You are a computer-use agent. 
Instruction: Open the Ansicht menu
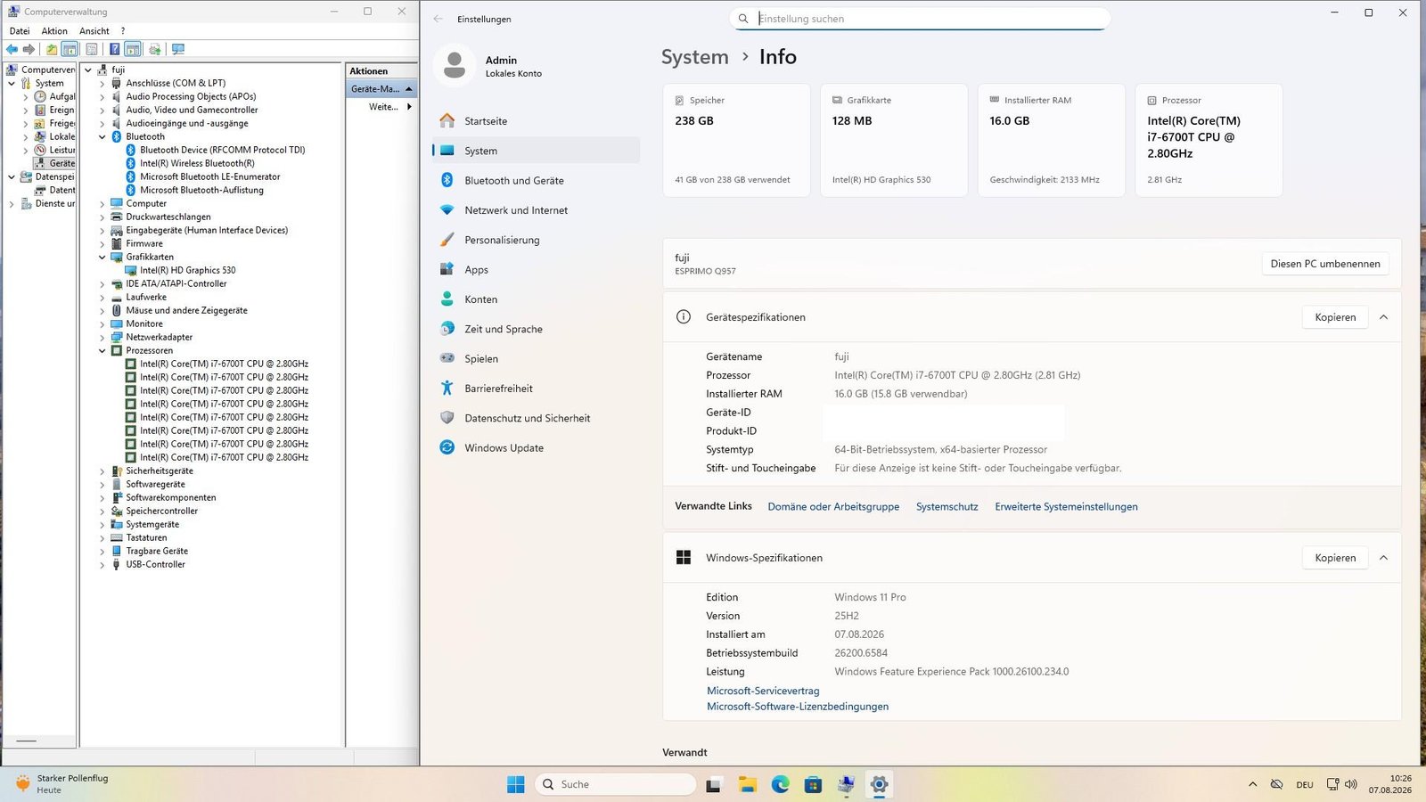(94, 31)
